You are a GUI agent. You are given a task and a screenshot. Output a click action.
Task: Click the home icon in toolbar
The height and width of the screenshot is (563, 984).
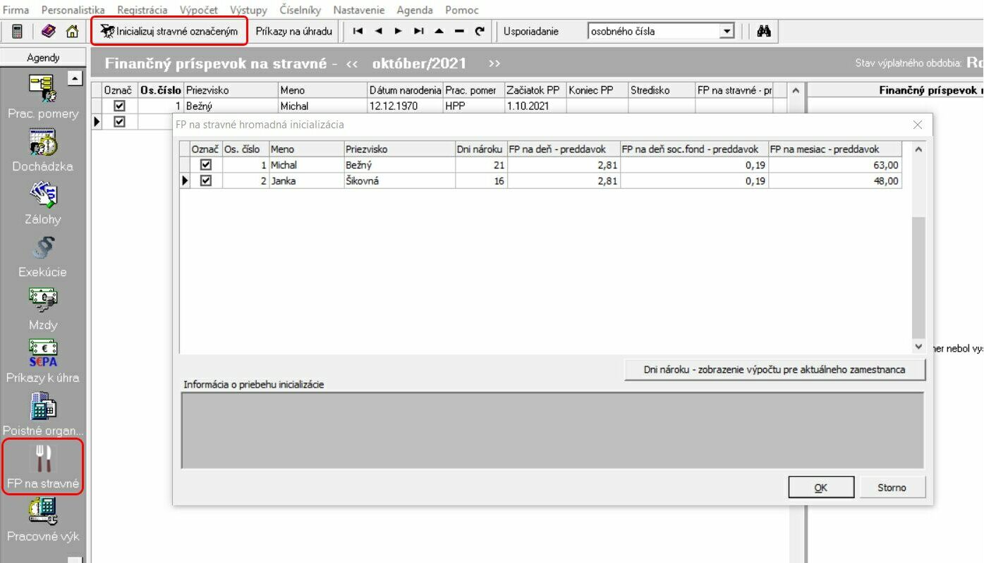(72, 32)
